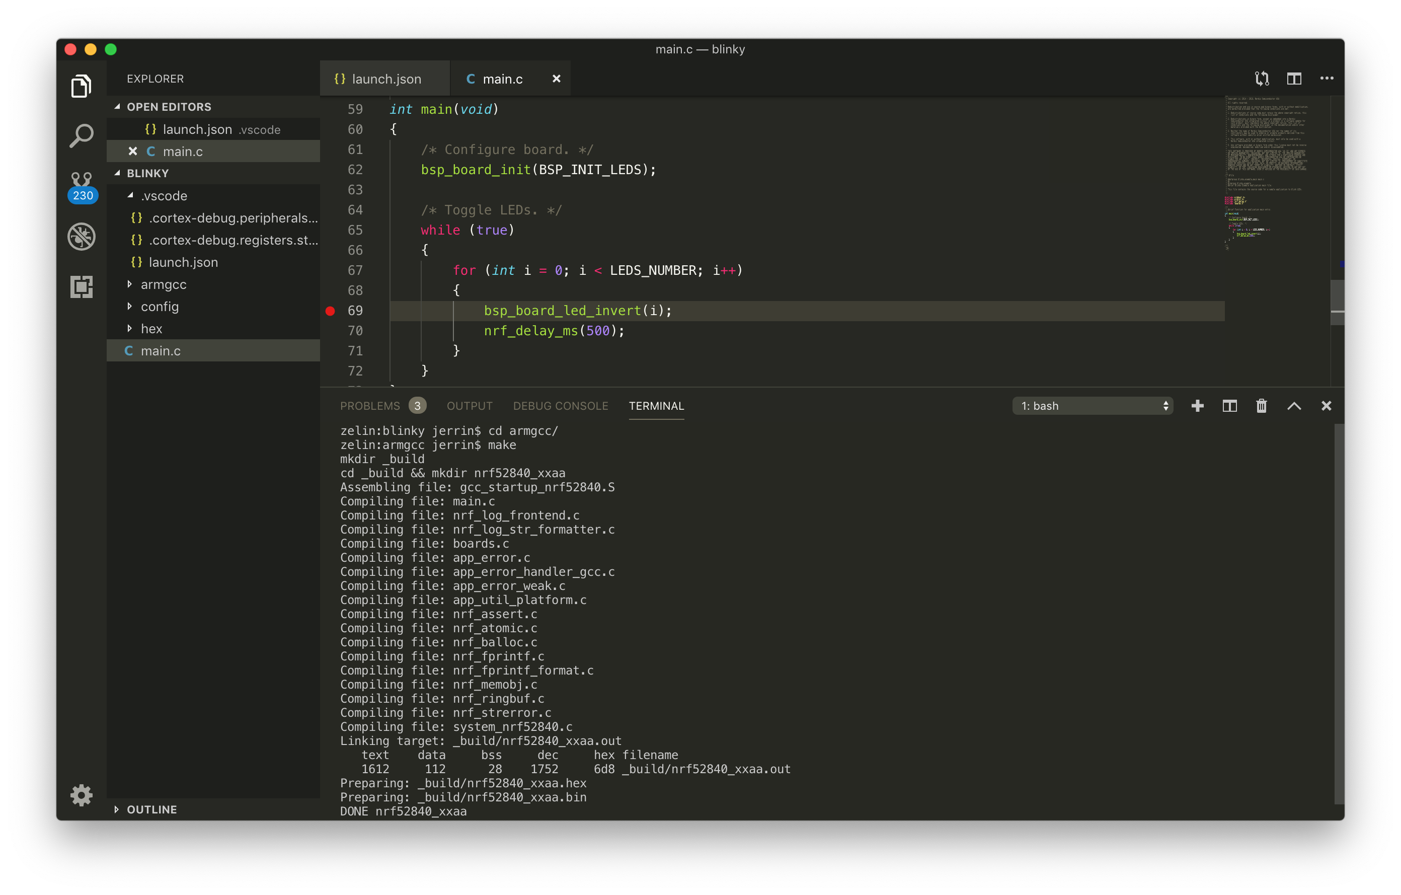Toggle the breakpoint on line 69
Viewport: 1401px width, 895px height.
[x=330, y=311]
